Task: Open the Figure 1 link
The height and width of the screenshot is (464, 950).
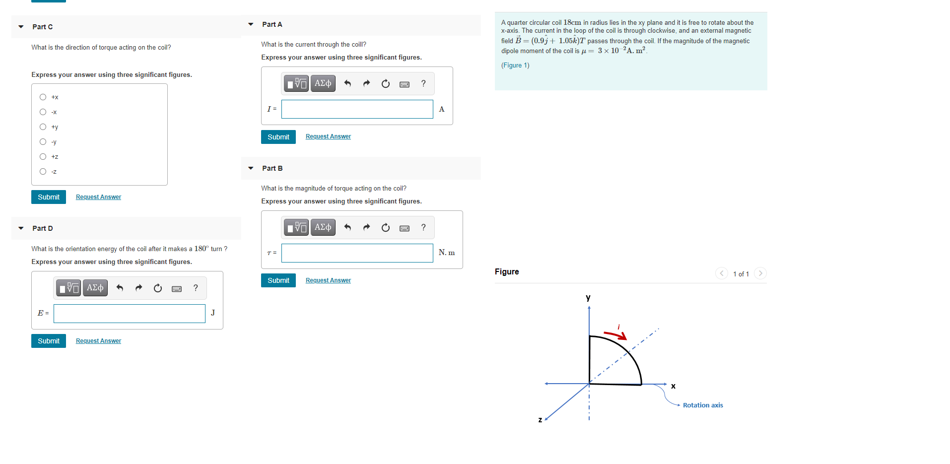Action: pyautogui.click(x=515, y=66)
